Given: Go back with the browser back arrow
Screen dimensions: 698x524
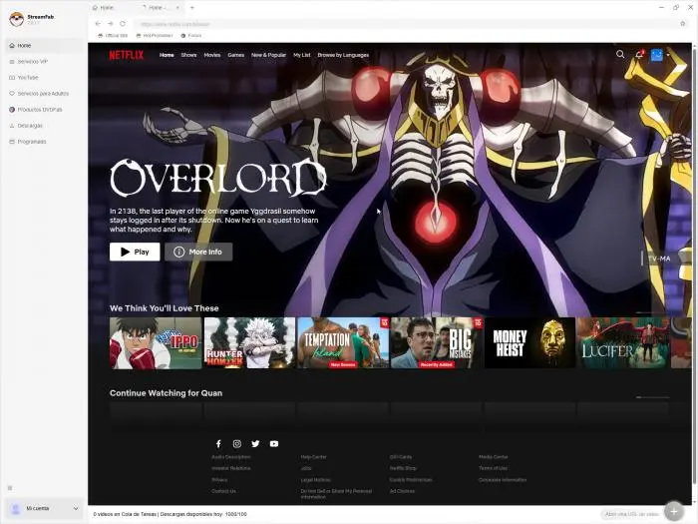Looking at the screenshot, I should click(98, 24).
